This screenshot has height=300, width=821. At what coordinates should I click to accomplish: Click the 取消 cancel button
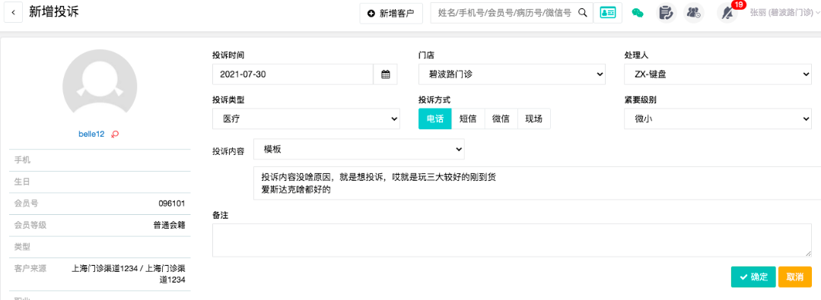click(795, 277)
